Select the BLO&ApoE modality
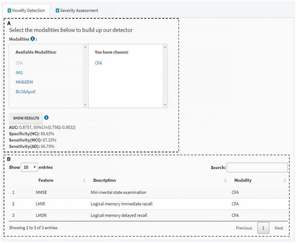Viewport: 296px width, 243px height. 26,92
